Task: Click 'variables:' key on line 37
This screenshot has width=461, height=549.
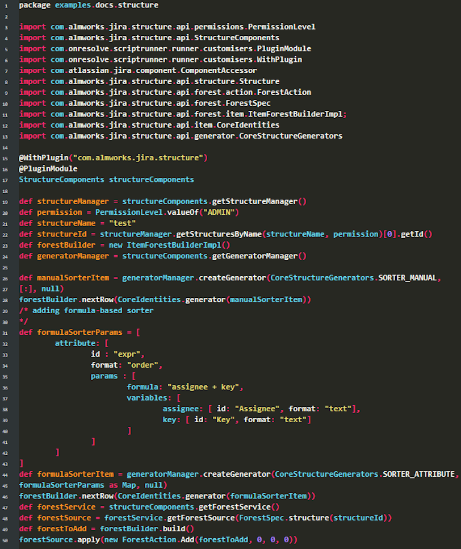Action: [x=149, y=398]
